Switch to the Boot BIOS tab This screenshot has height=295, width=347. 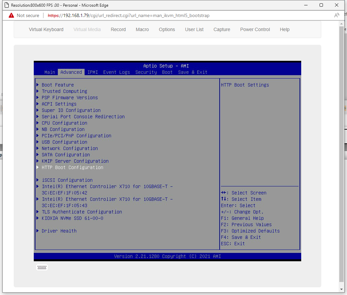(167, 72)
